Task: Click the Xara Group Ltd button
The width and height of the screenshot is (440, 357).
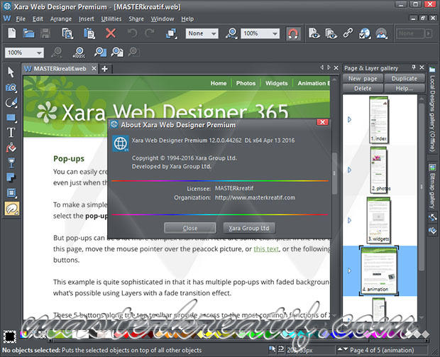Action: pos(249,228)
